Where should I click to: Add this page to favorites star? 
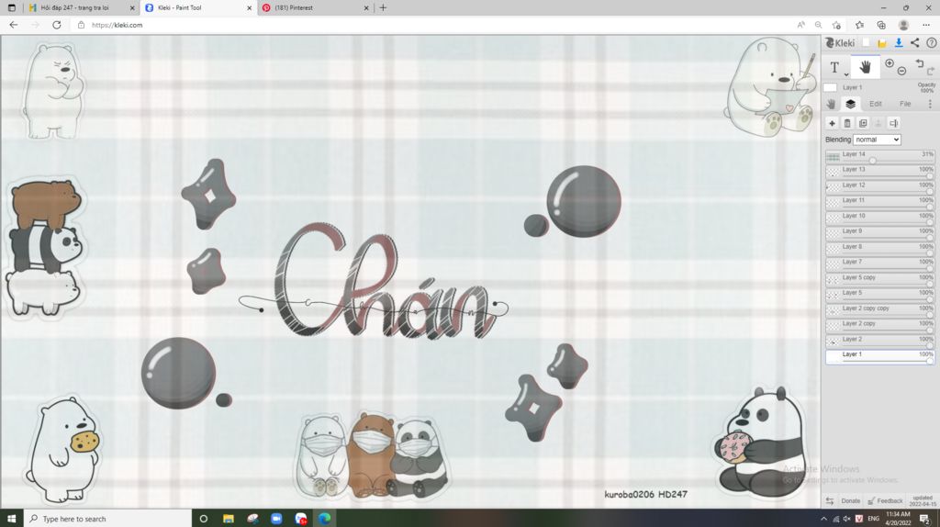pos(836,25)
